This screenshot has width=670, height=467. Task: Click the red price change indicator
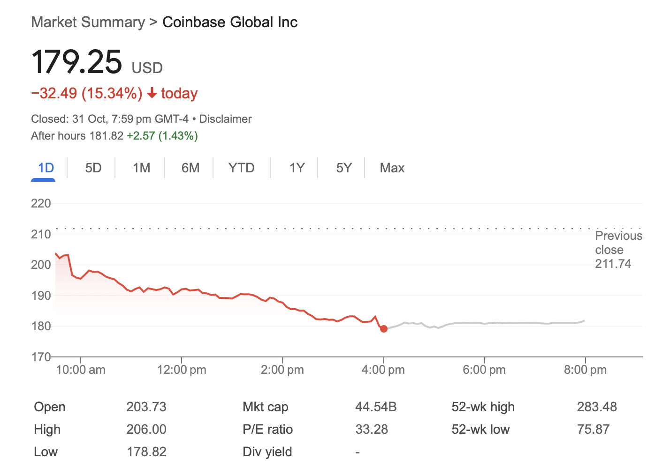point(114,93)
